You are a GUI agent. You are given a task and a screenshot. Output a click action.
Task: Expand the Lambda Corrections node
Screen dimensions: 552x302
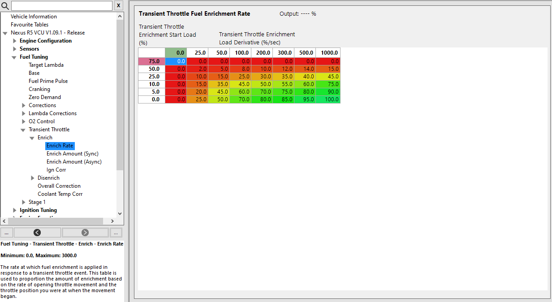pos(23,113)
